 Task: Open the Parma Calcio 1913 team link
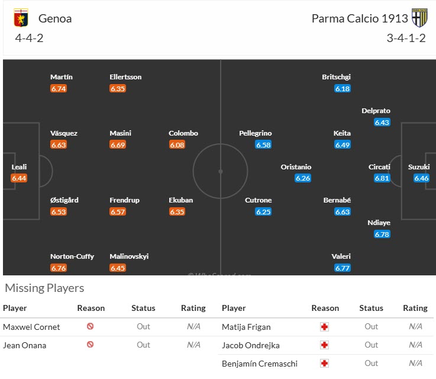(360, 18)
